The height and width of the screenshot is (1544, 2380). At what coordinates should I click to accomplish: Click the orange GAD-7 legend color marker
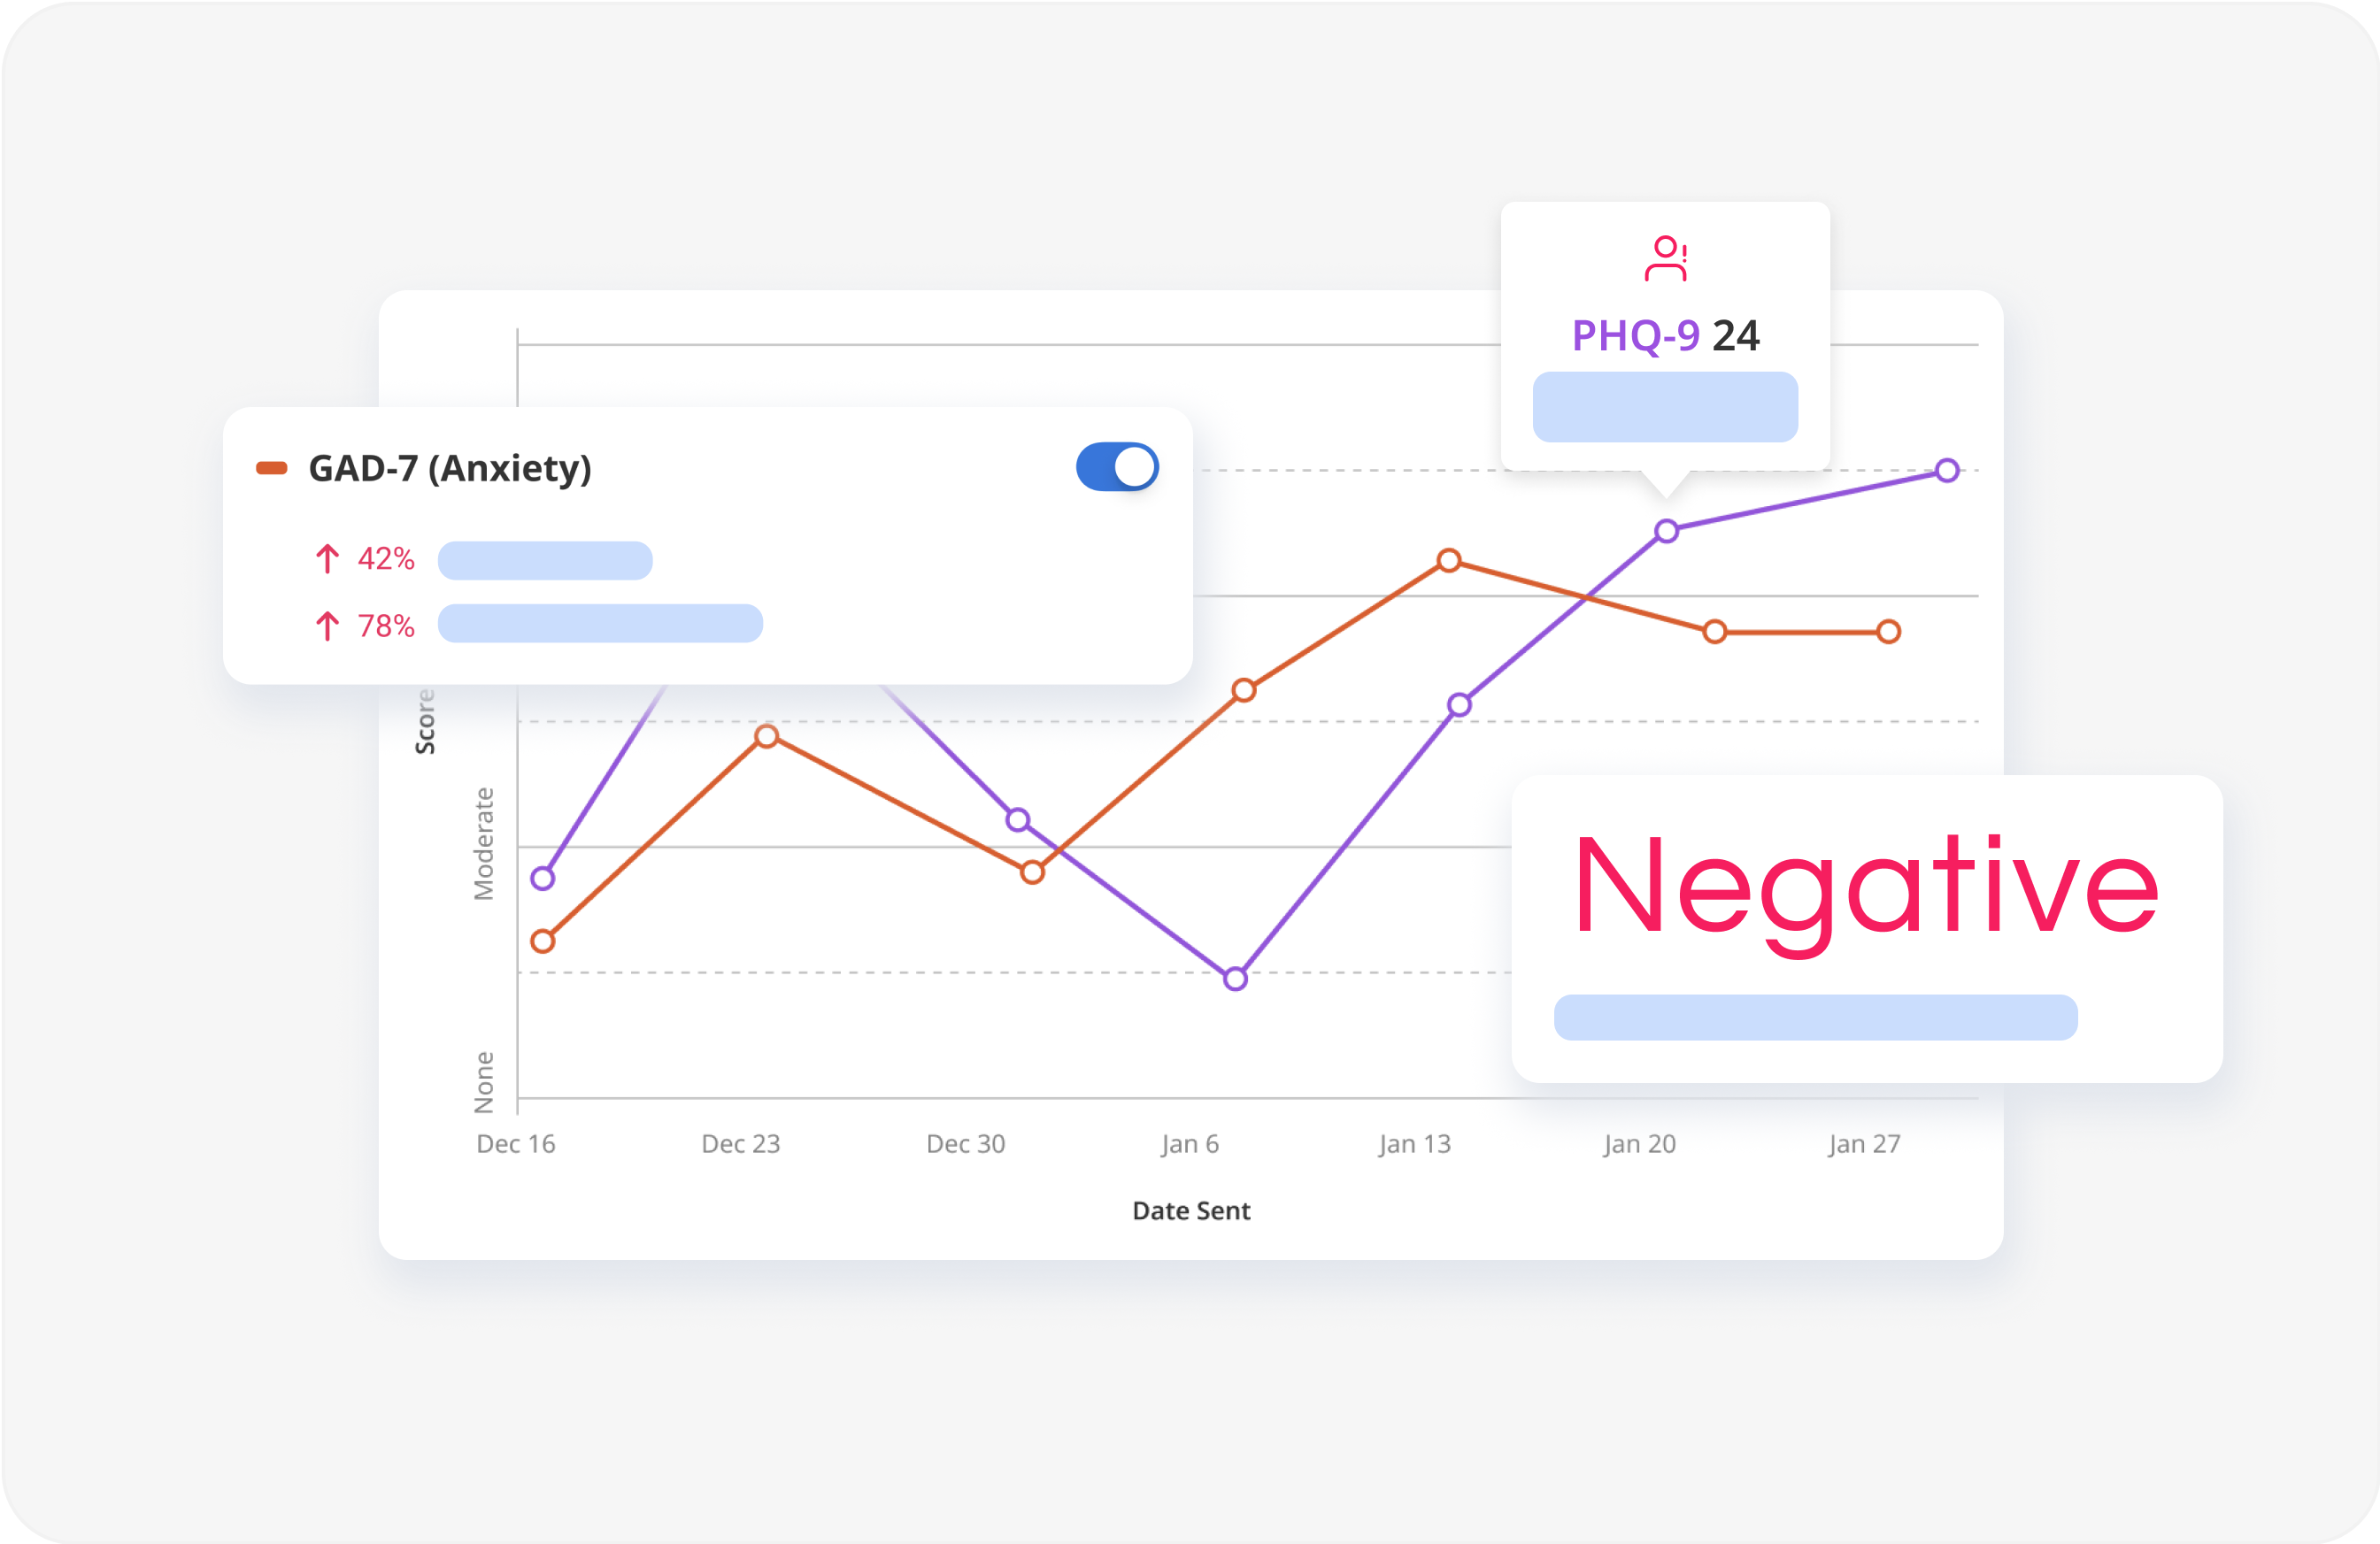click(271, 468)
